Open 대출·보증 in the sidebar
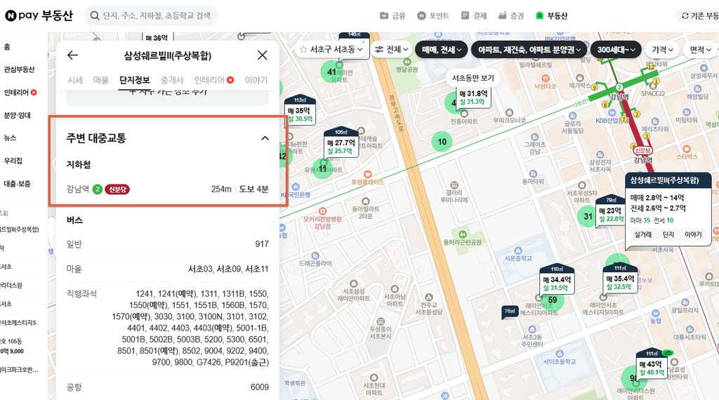The height and width of the screenshot is (400, 719). (17, 184)
